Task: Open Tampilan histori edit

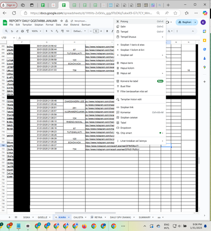Action: tap(140, 99)
